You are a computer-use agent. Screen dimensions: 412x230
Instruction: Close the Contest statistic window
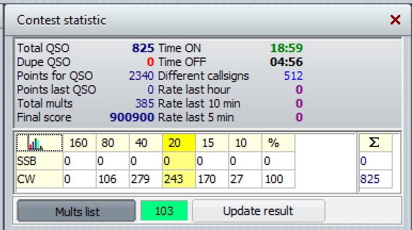(x=395, y=20)
